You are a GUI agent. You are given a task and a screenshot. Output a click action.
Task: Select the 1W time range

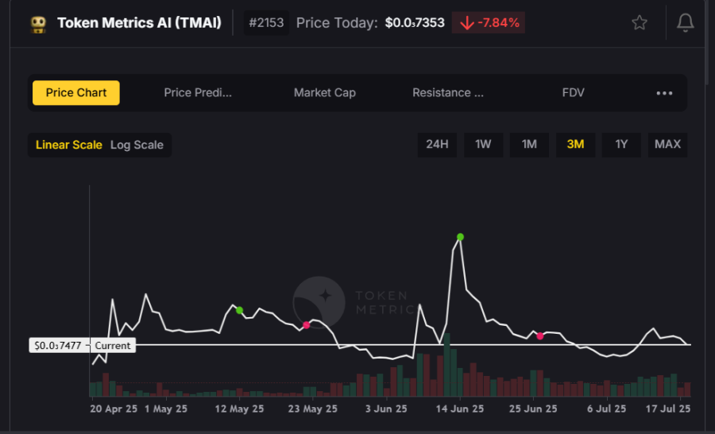(483, 144)
